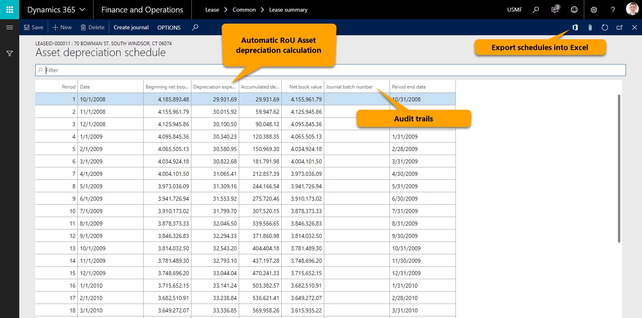
Task: Click the Lease summary breadcrumb
Action: (x=288, y=10)
